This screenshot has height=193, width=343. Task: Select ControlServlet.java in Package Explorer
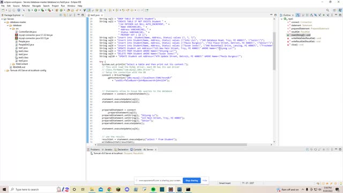26,32
